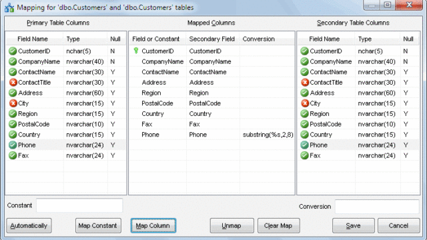Click green check icon beside secondary PostalCode
The width and height of the screenshot is (427, 240).
click(x=304, y=124)
